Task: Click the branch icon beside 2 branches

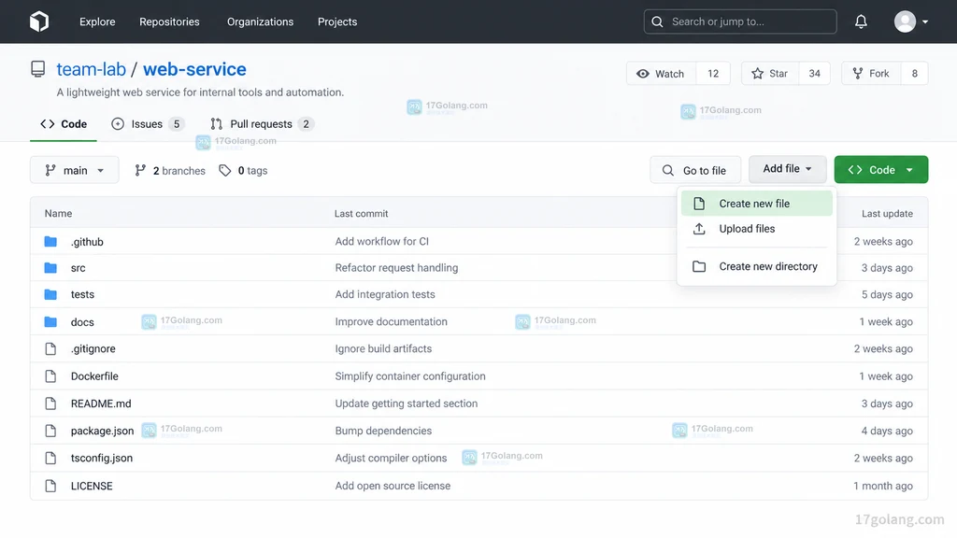Action: point(140,171)
